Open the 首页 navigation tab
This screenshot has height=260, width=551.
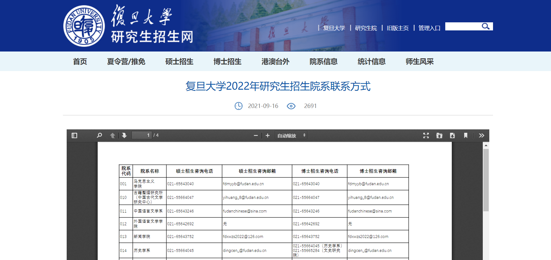click(80, 61)
